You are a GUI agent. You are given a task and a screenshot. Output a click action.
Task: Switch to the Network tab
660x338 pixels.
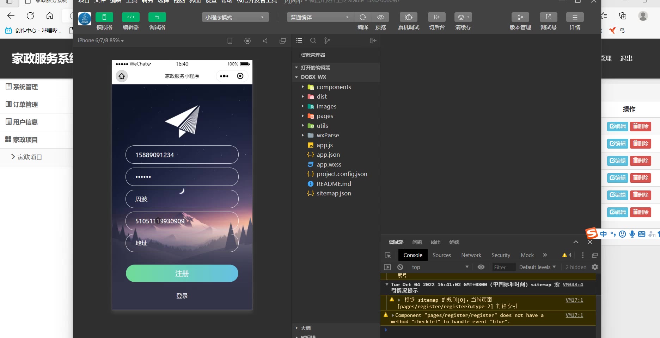[x=471, y=255]
